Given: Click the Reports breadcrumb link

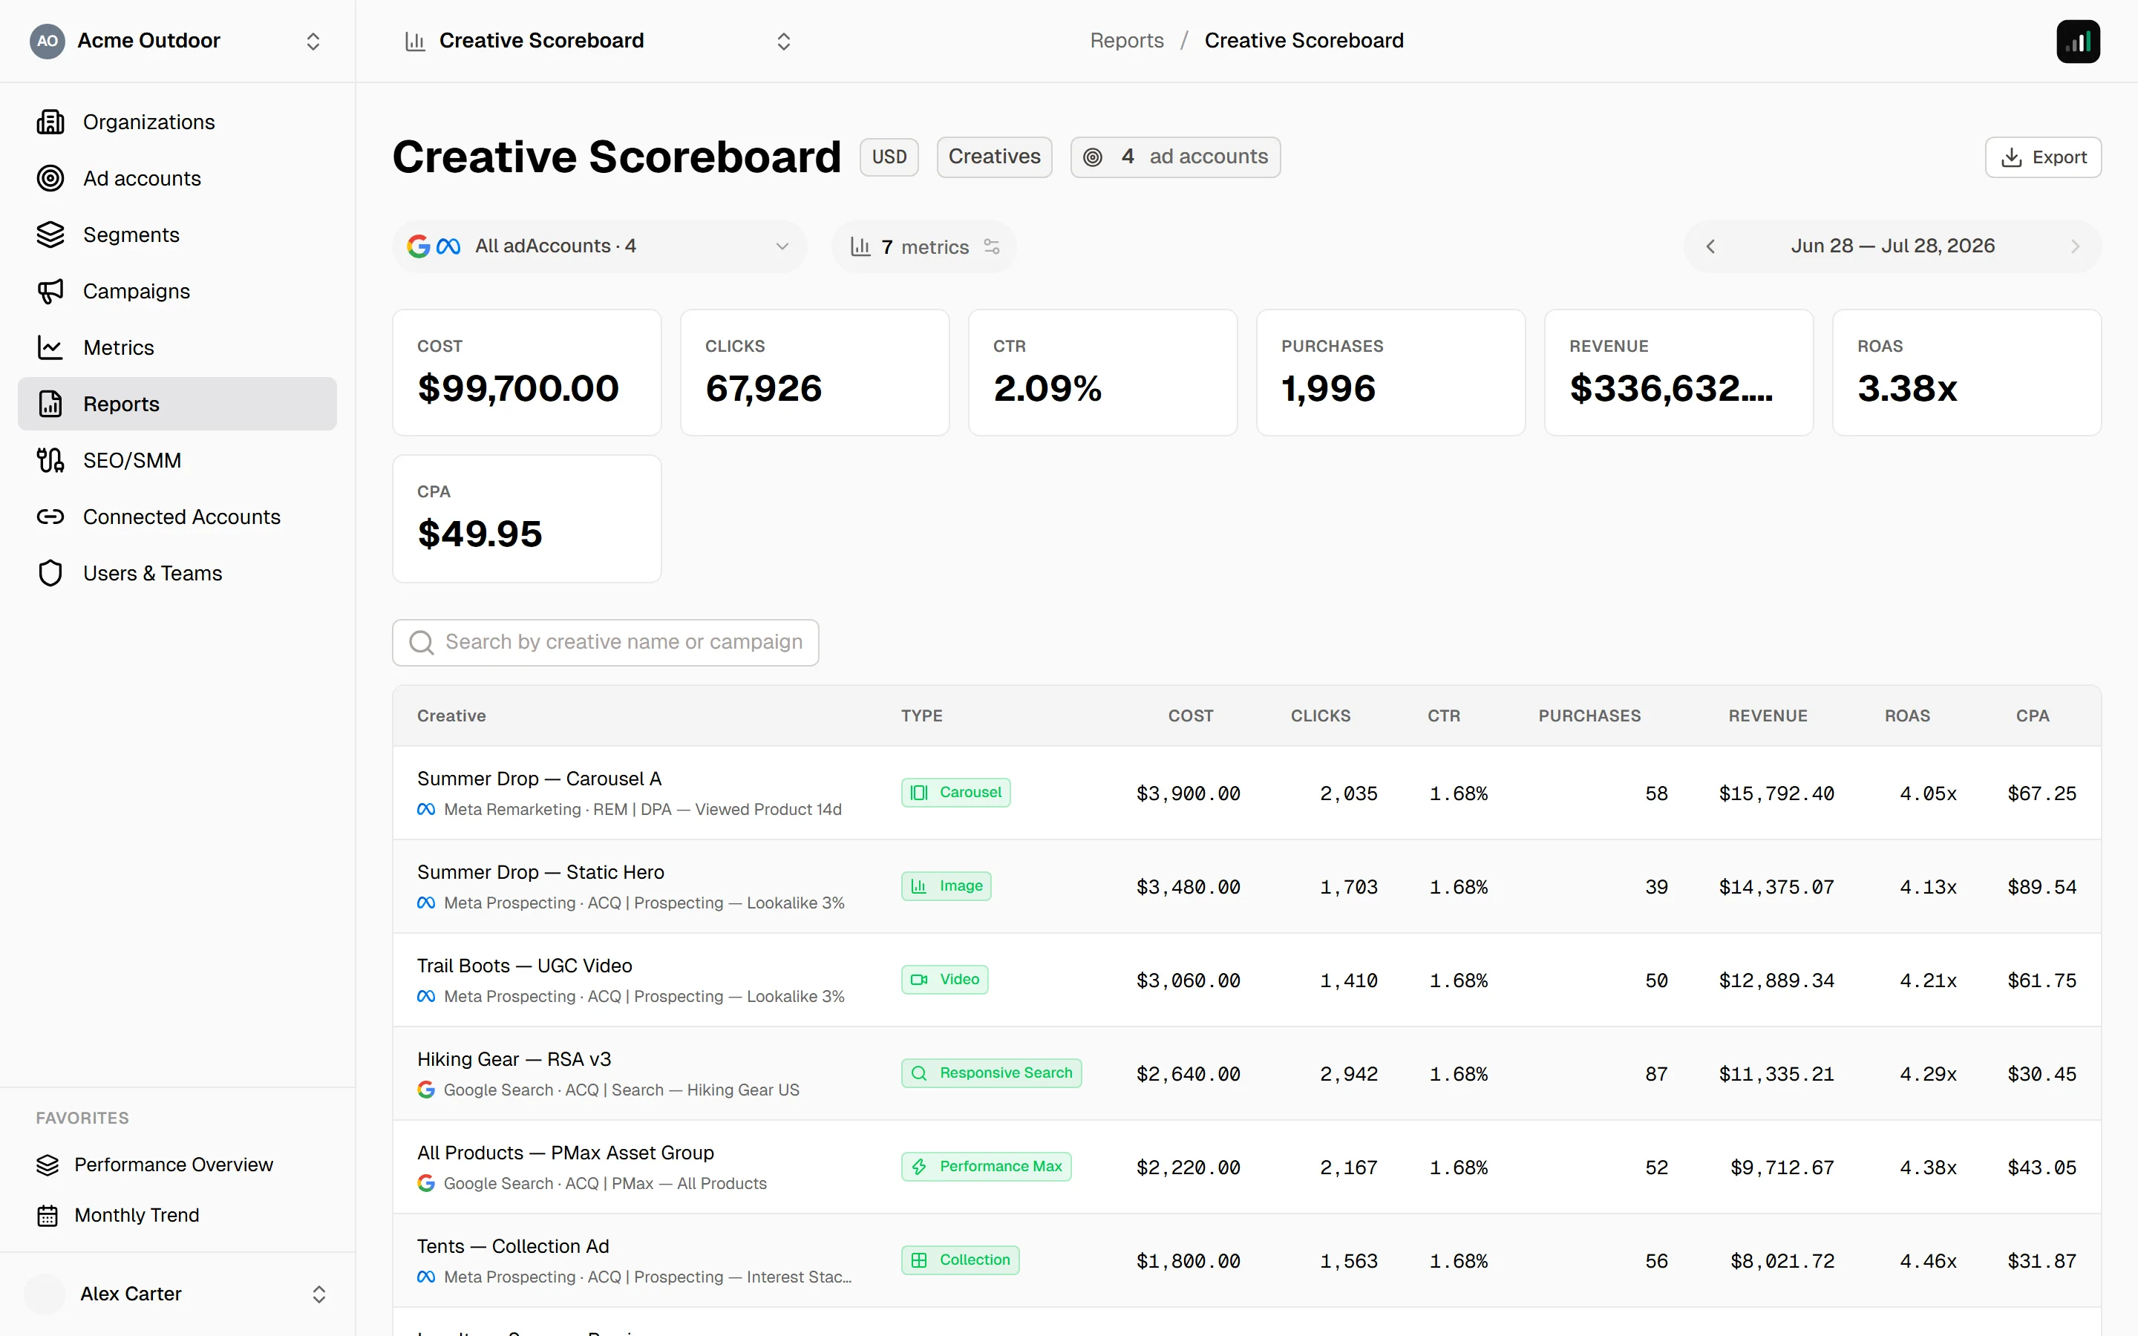Looking at the screenshot, I should 1126,41.
